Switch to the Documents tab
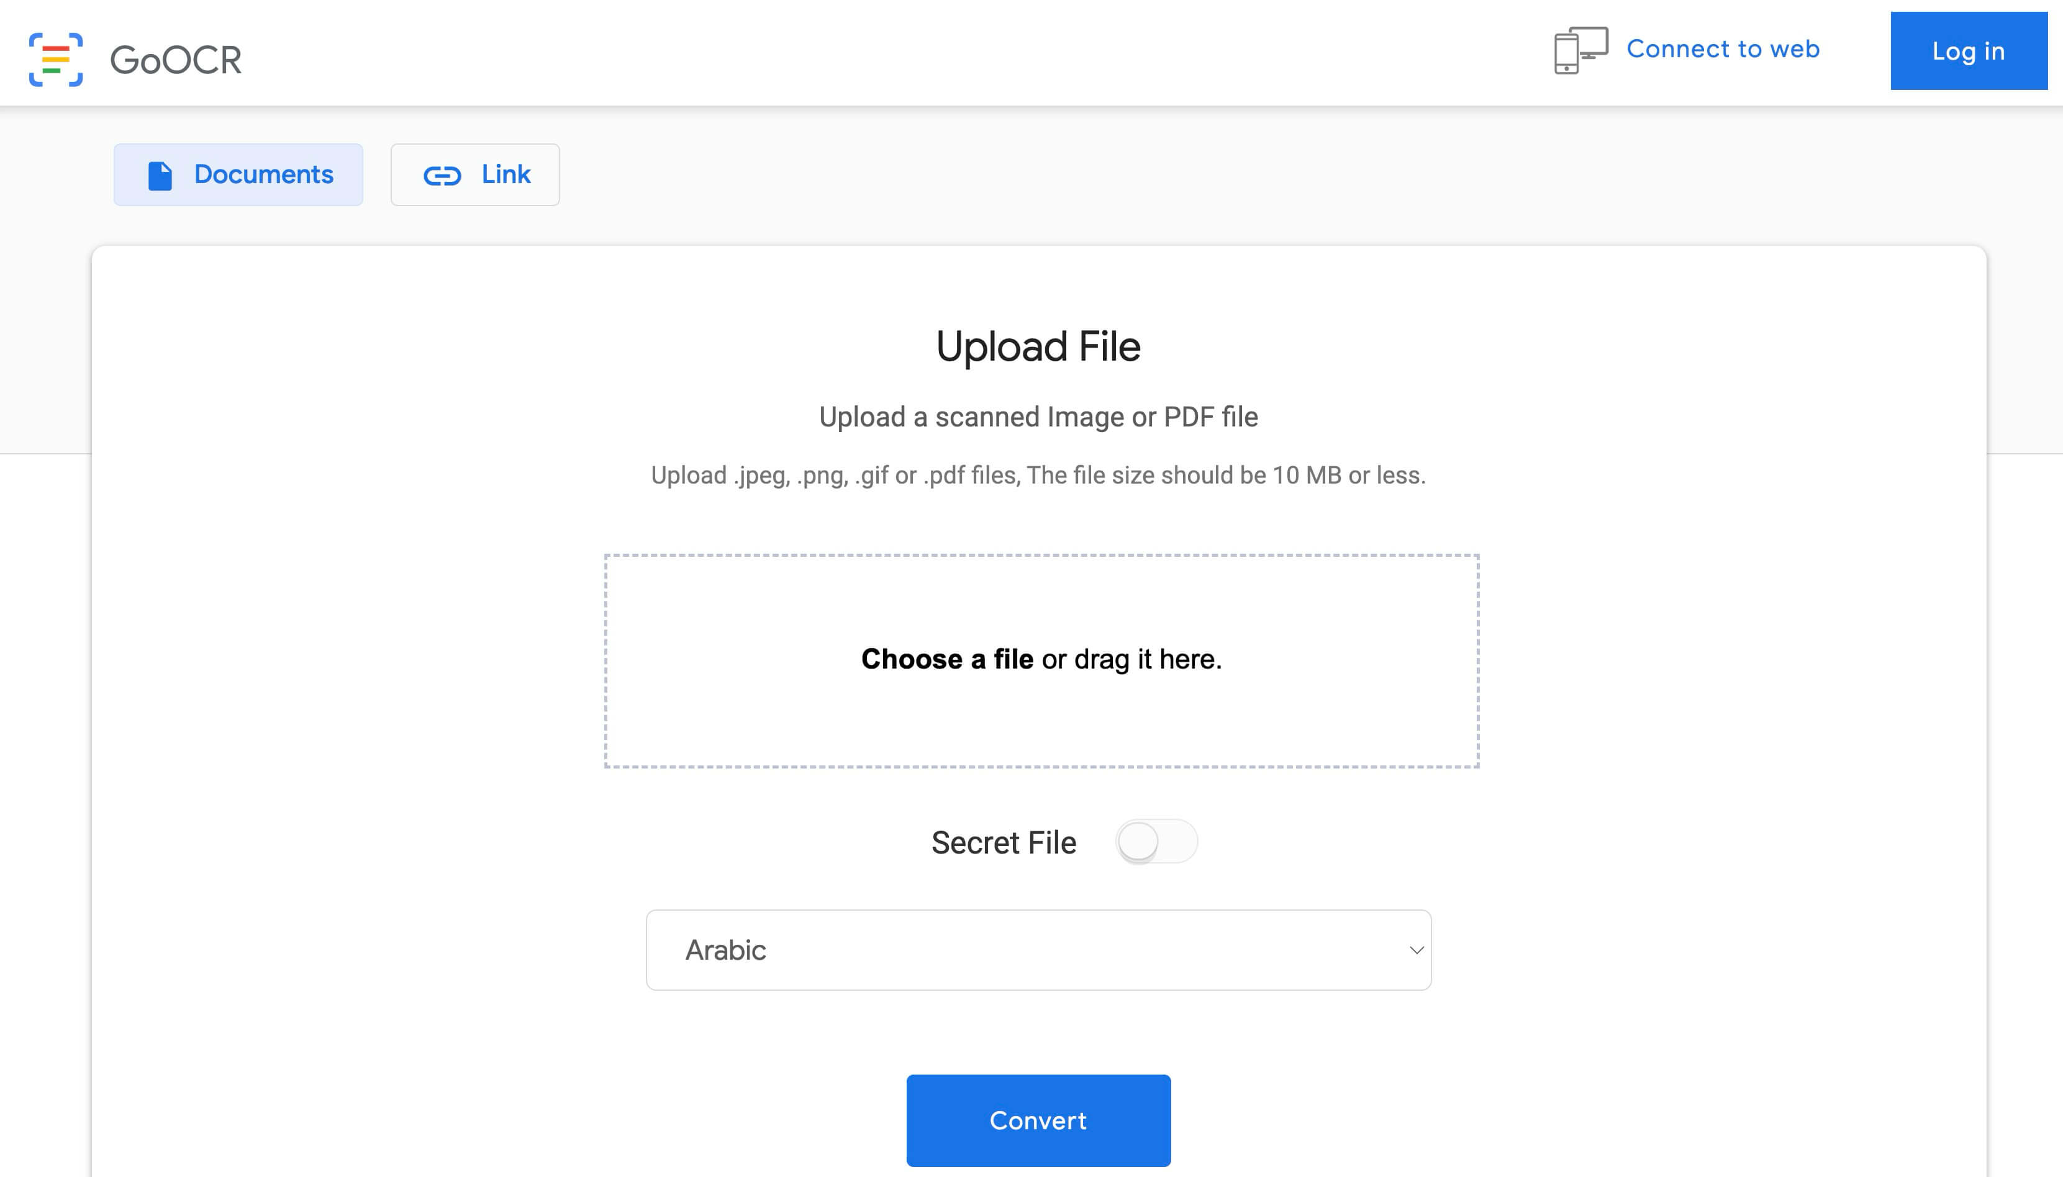 click(x=238, y=174)
